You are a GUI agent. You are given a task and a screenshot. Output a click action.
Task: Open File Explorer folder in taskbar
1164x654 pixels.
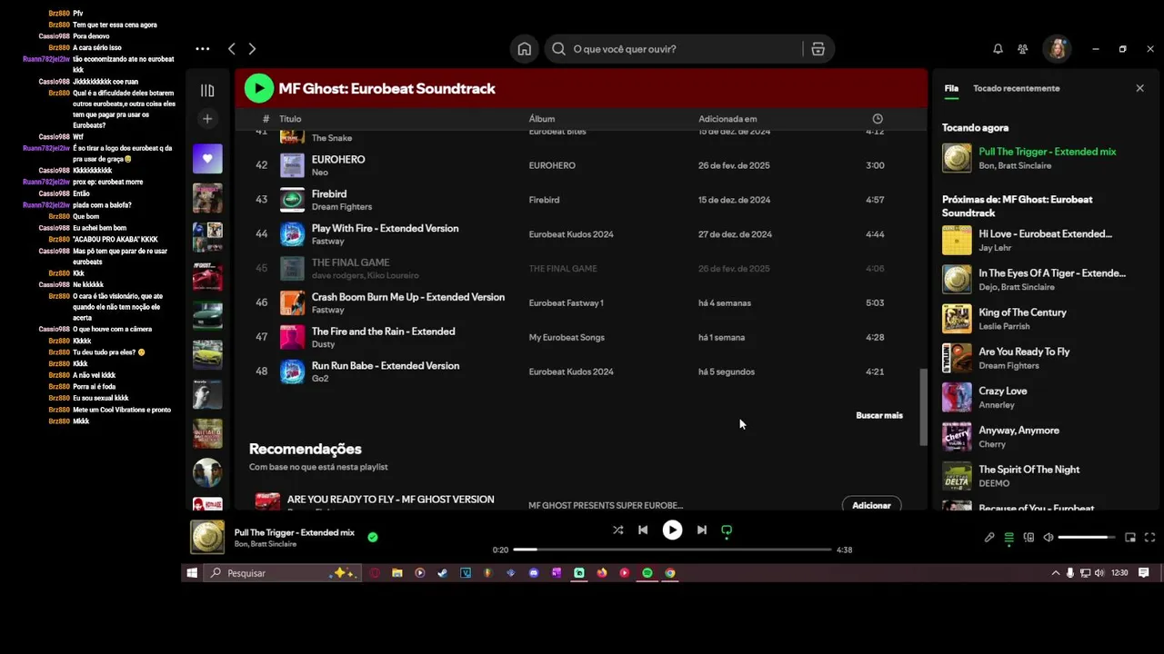tap(397, 573)
